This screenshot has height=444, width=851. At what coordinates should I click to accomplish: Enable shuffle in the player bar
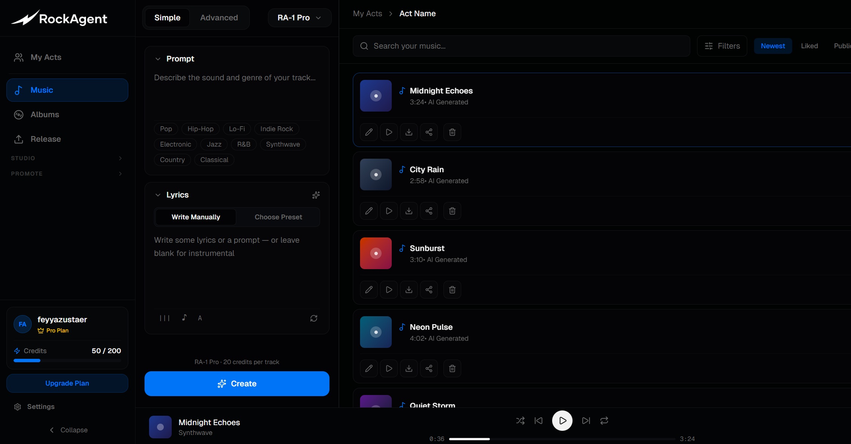pyautogui.click(x=520, y=421)
